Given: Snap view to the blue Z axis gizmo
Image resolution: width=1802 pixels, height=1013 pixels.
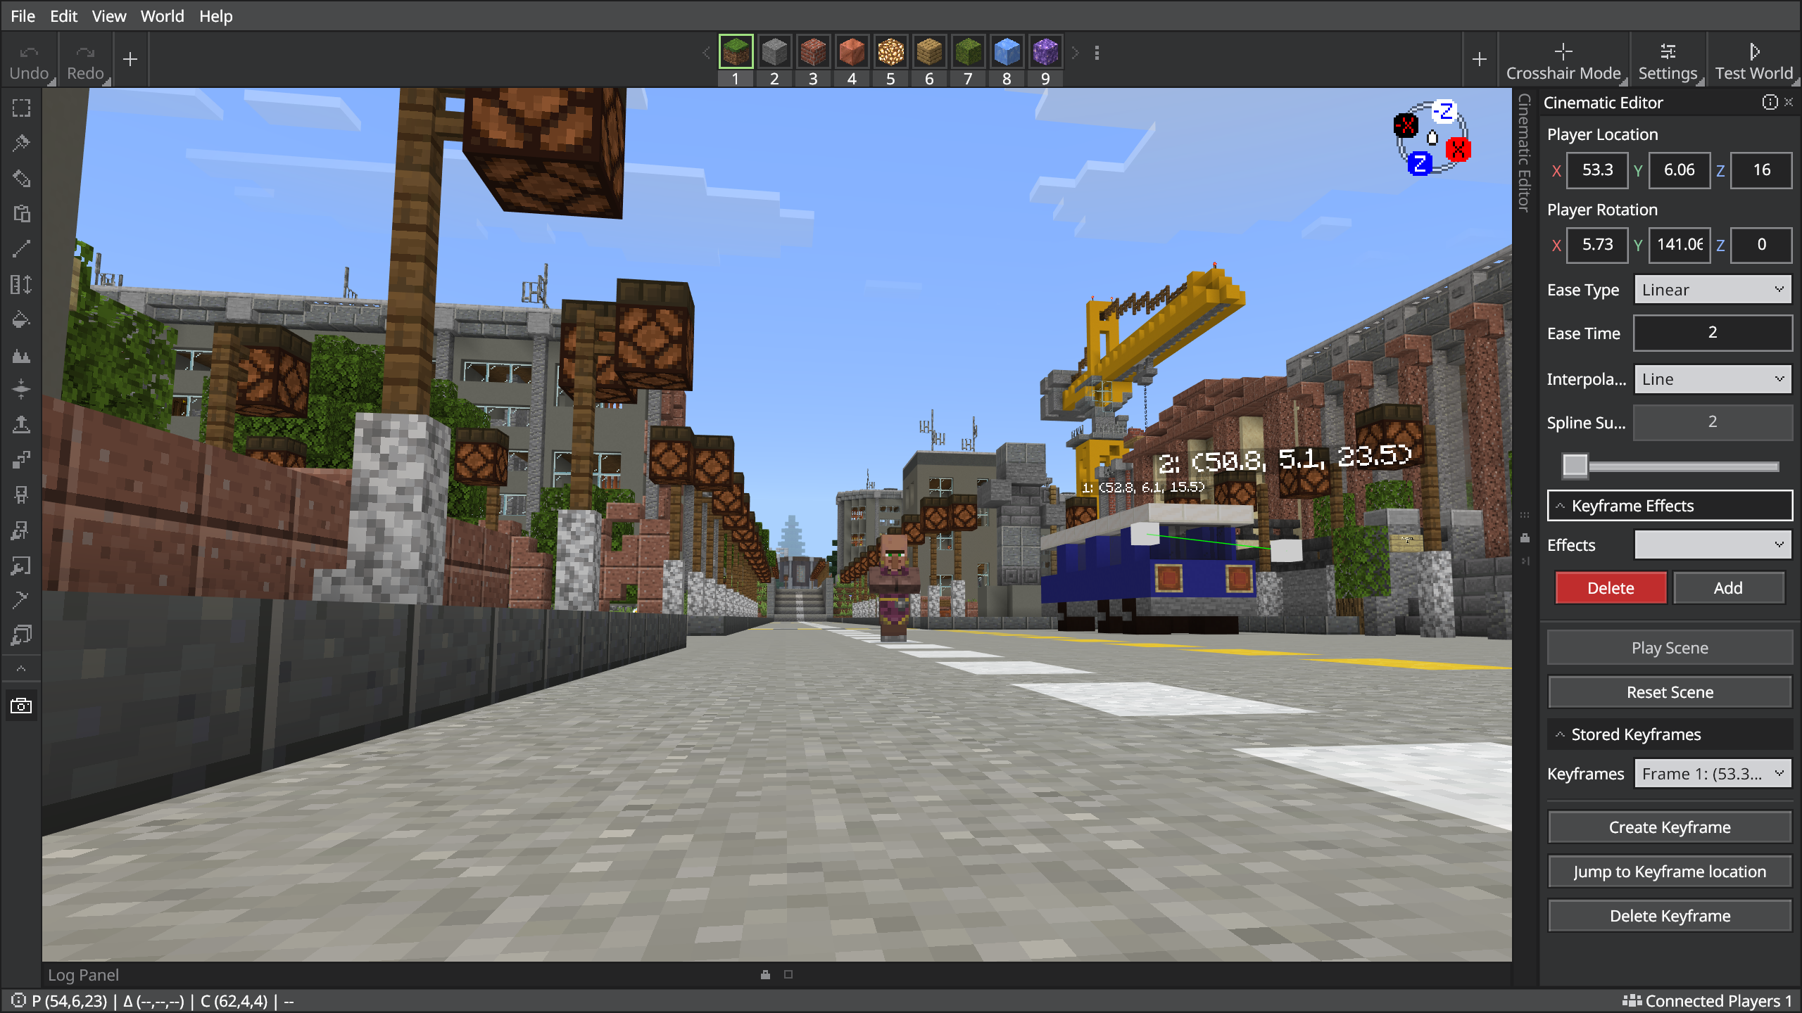Looking at the screenshot, I should point(1420,164).
